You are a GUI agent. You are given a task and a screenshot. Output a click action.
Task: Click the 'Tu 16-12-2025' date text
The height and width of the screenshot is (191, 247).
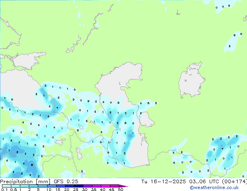(164, 182)
